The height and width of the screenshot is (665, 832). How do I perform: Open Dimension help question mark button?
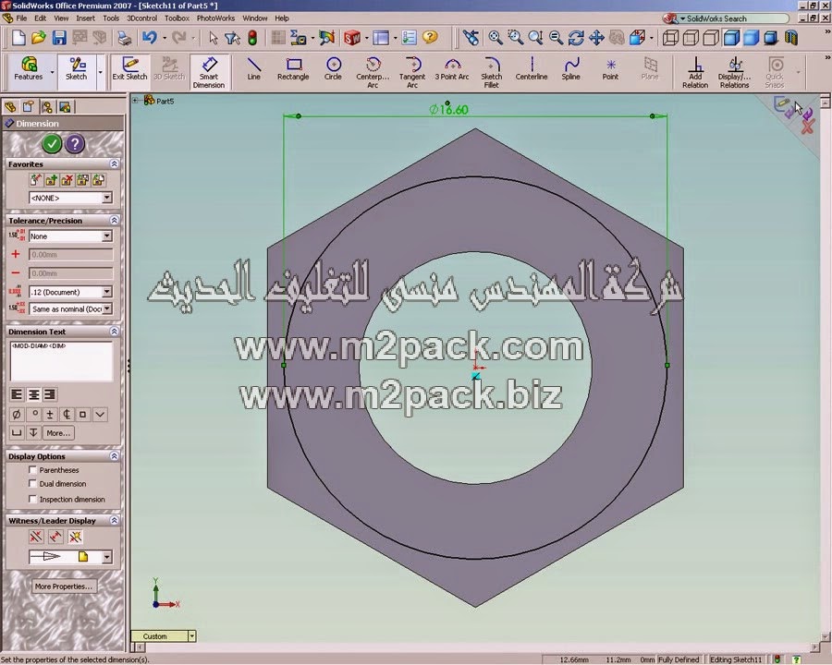pyautogui.click(x=76, y=144)
